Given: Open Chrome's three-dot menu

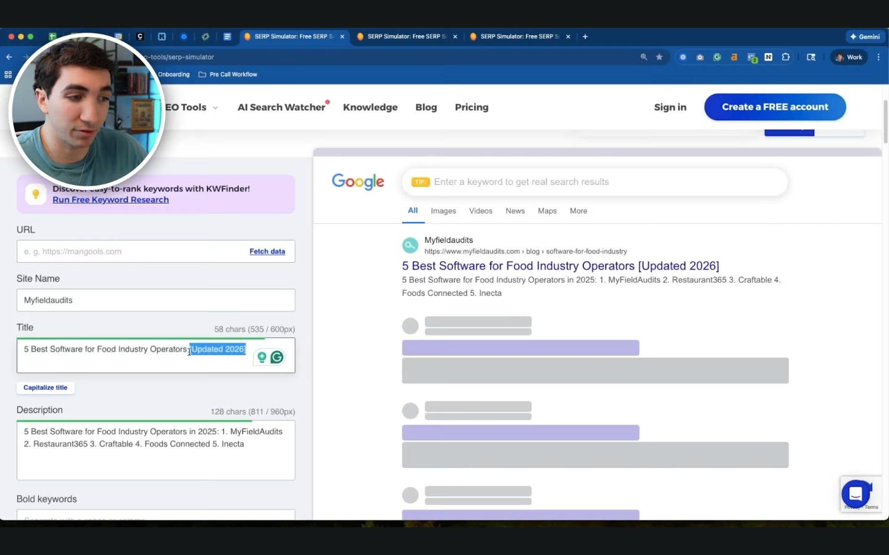Looking at the screenshot, I should pyautogui.click(x=879, y=57).
